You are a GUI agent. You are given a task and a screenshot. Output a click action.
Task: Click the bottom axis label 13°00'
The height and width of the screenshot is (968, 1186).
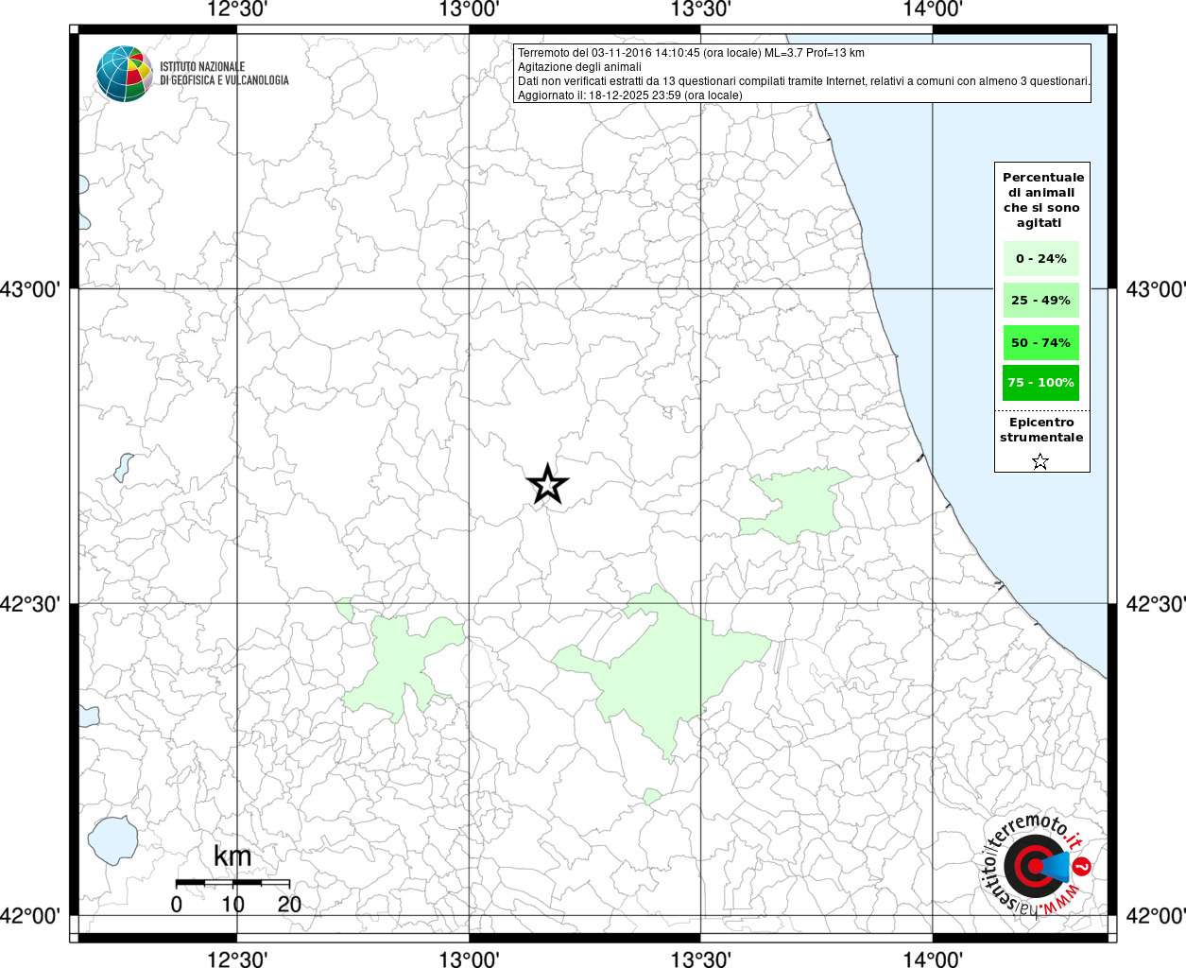[469, 959]
